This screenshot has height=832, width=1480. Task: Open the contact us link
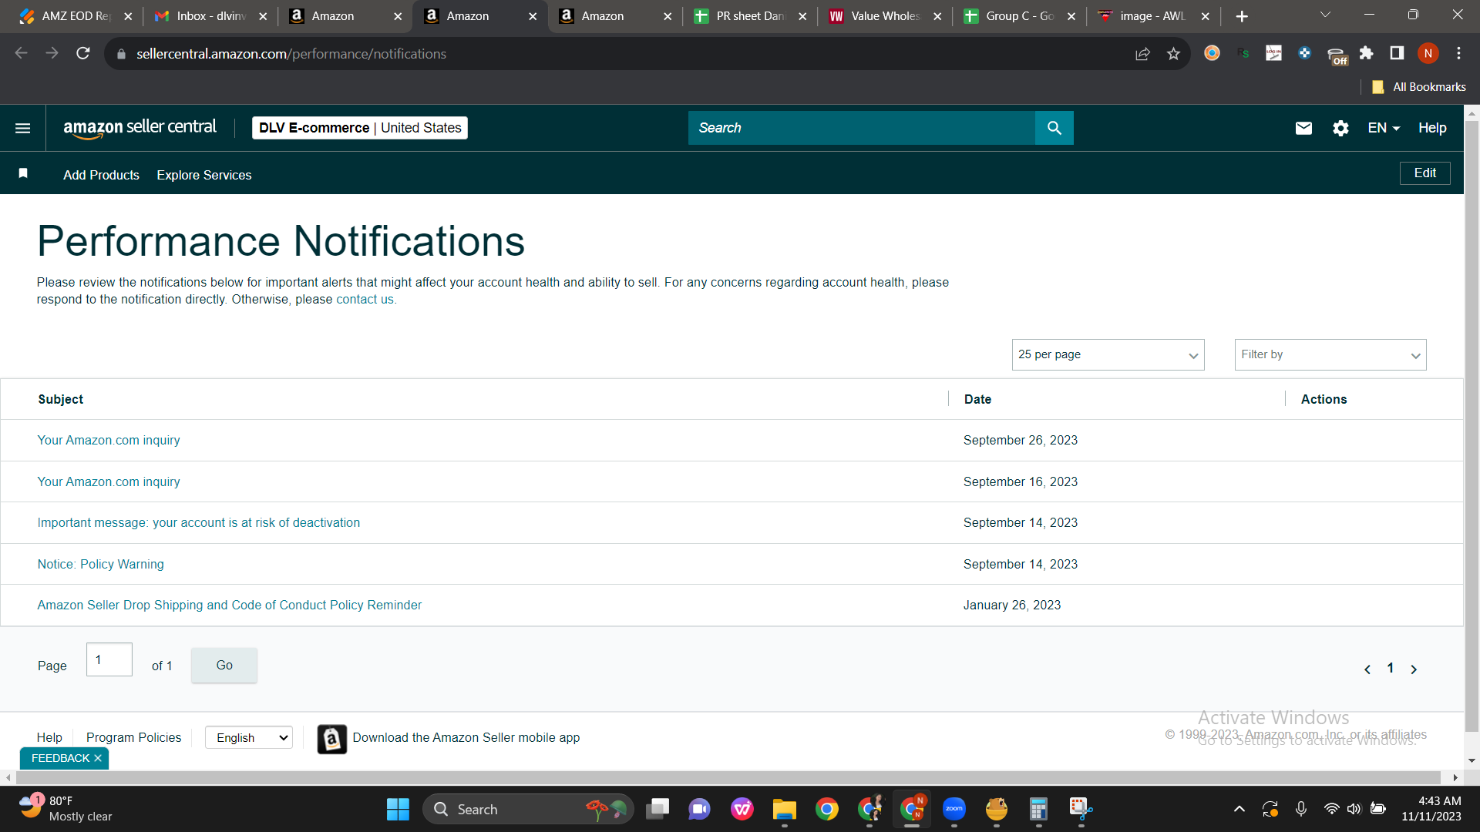(x=365, y=300)
